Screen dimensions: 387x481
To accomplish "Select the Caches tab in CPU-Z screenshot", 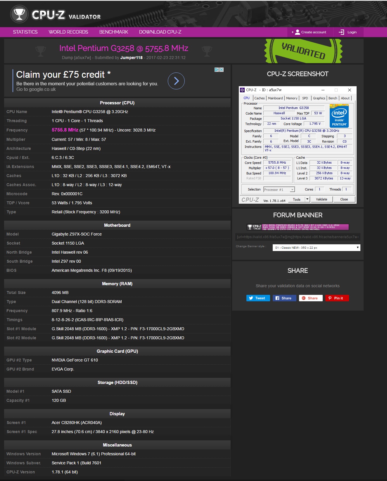I will [x=259, y=98].
